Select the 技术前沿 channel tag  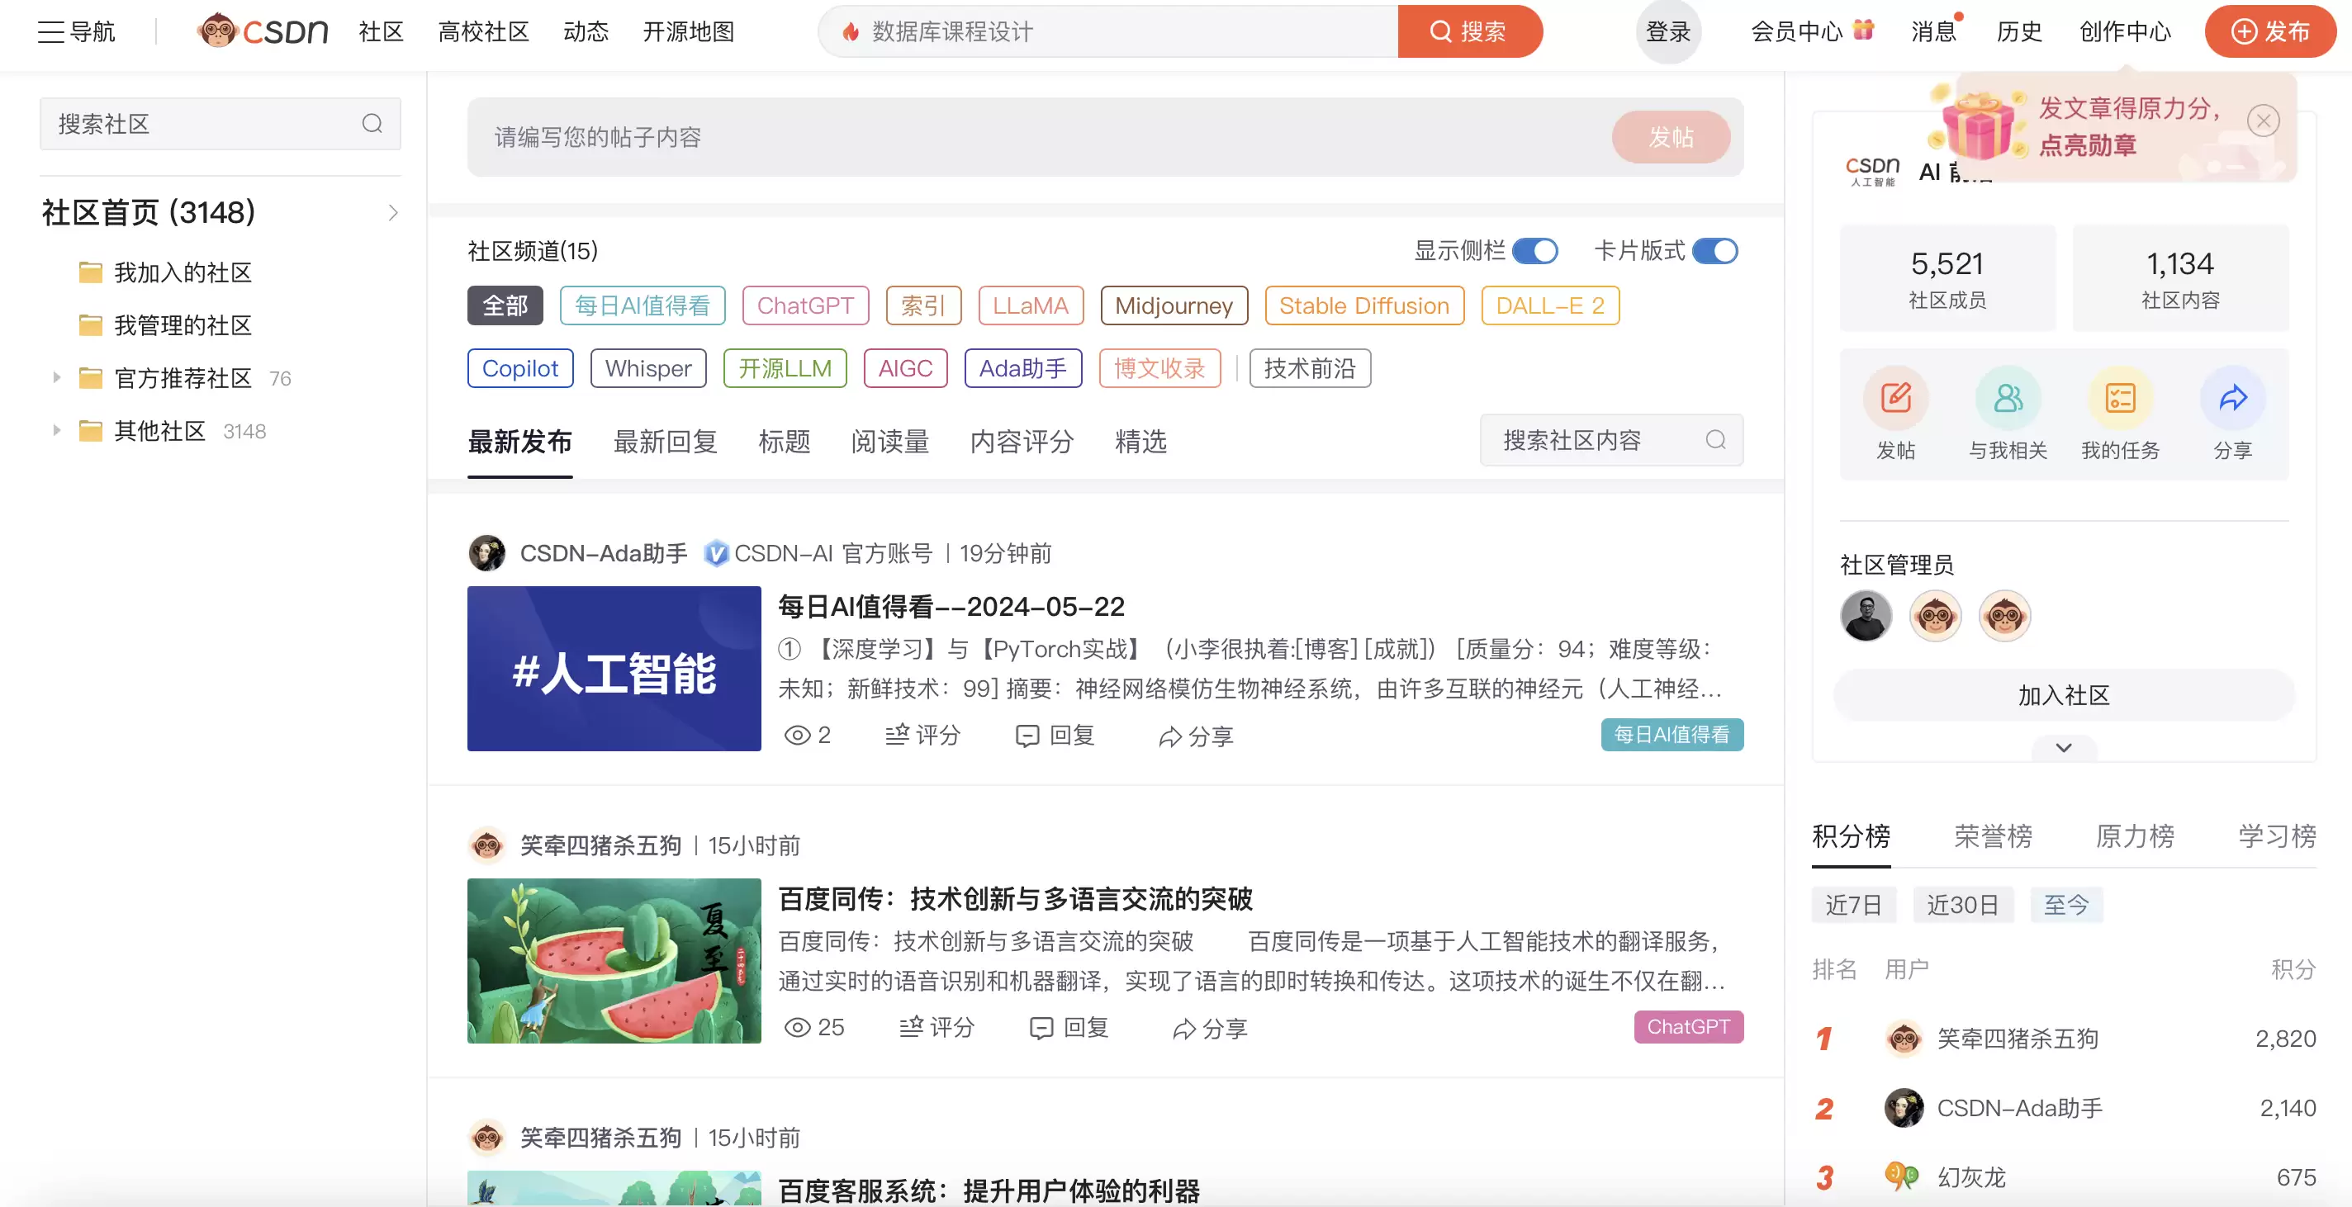(x=1309, y=368)
